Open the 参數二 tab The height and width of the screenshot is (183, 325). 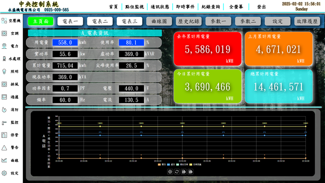[x=248, y=21]
